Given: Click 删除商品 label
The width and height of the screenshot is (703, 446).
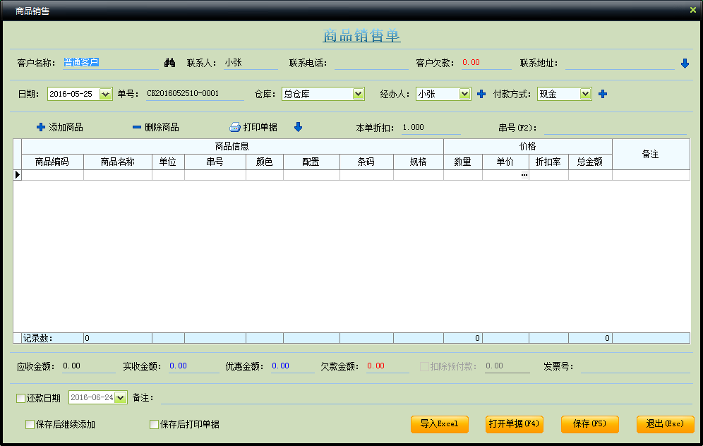Looking at the screenshot, I should (162, 127).
